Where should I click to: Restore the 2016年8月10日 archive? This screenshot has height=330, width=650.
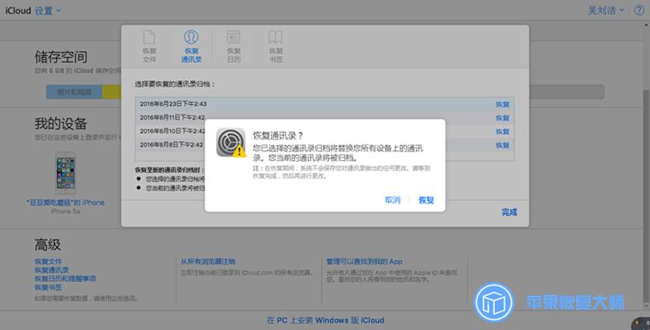pyautogui.click(x=502, y=132)
